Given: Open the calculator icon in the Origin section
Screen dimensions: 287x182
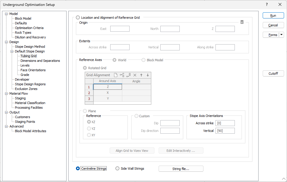Looking at the screenshot, I should [x=242, y=22].
